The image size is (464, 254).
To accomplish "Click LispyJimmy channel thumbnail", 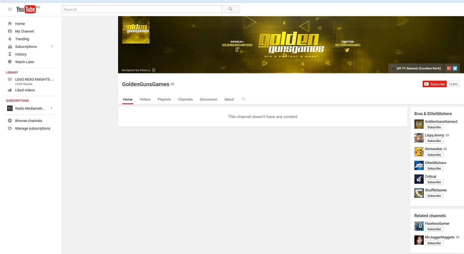I will click(419, 138).
